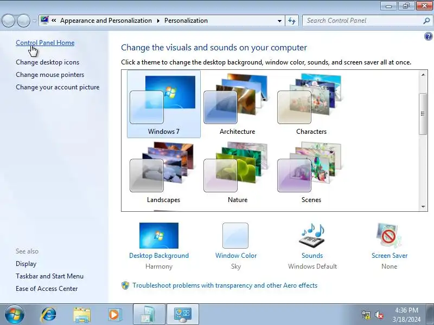The height and width of the screenshot is (325, 434).
Task: Click the theme list scroll down arrow
Action: click(423, 207)
